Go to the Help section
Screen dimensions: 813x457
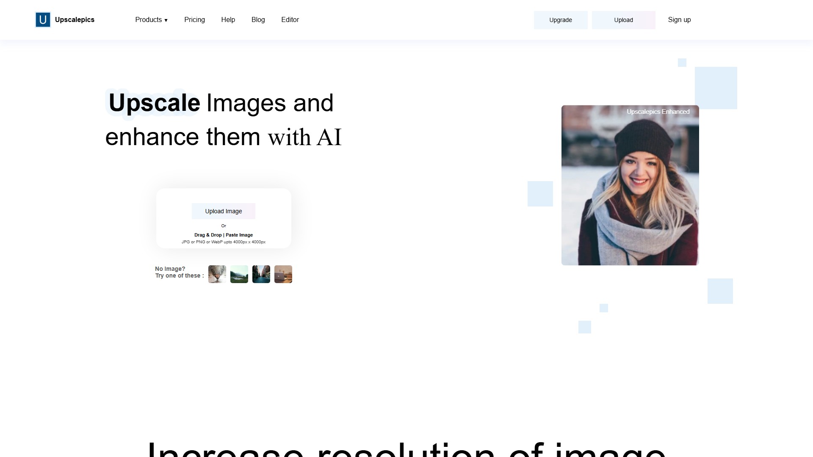click(x=228, y=20)
